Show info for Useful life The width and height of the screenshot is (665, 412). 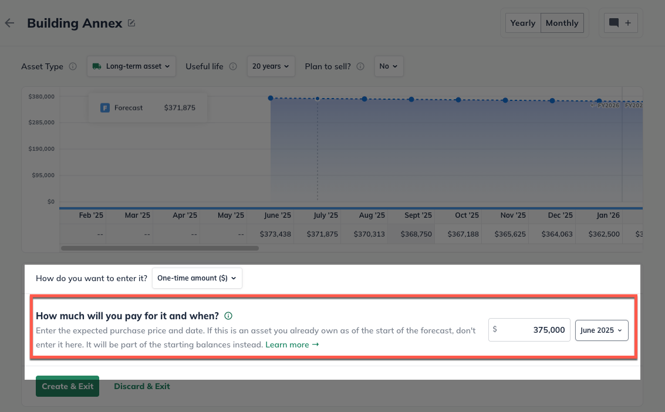click(x=233, y=66)
